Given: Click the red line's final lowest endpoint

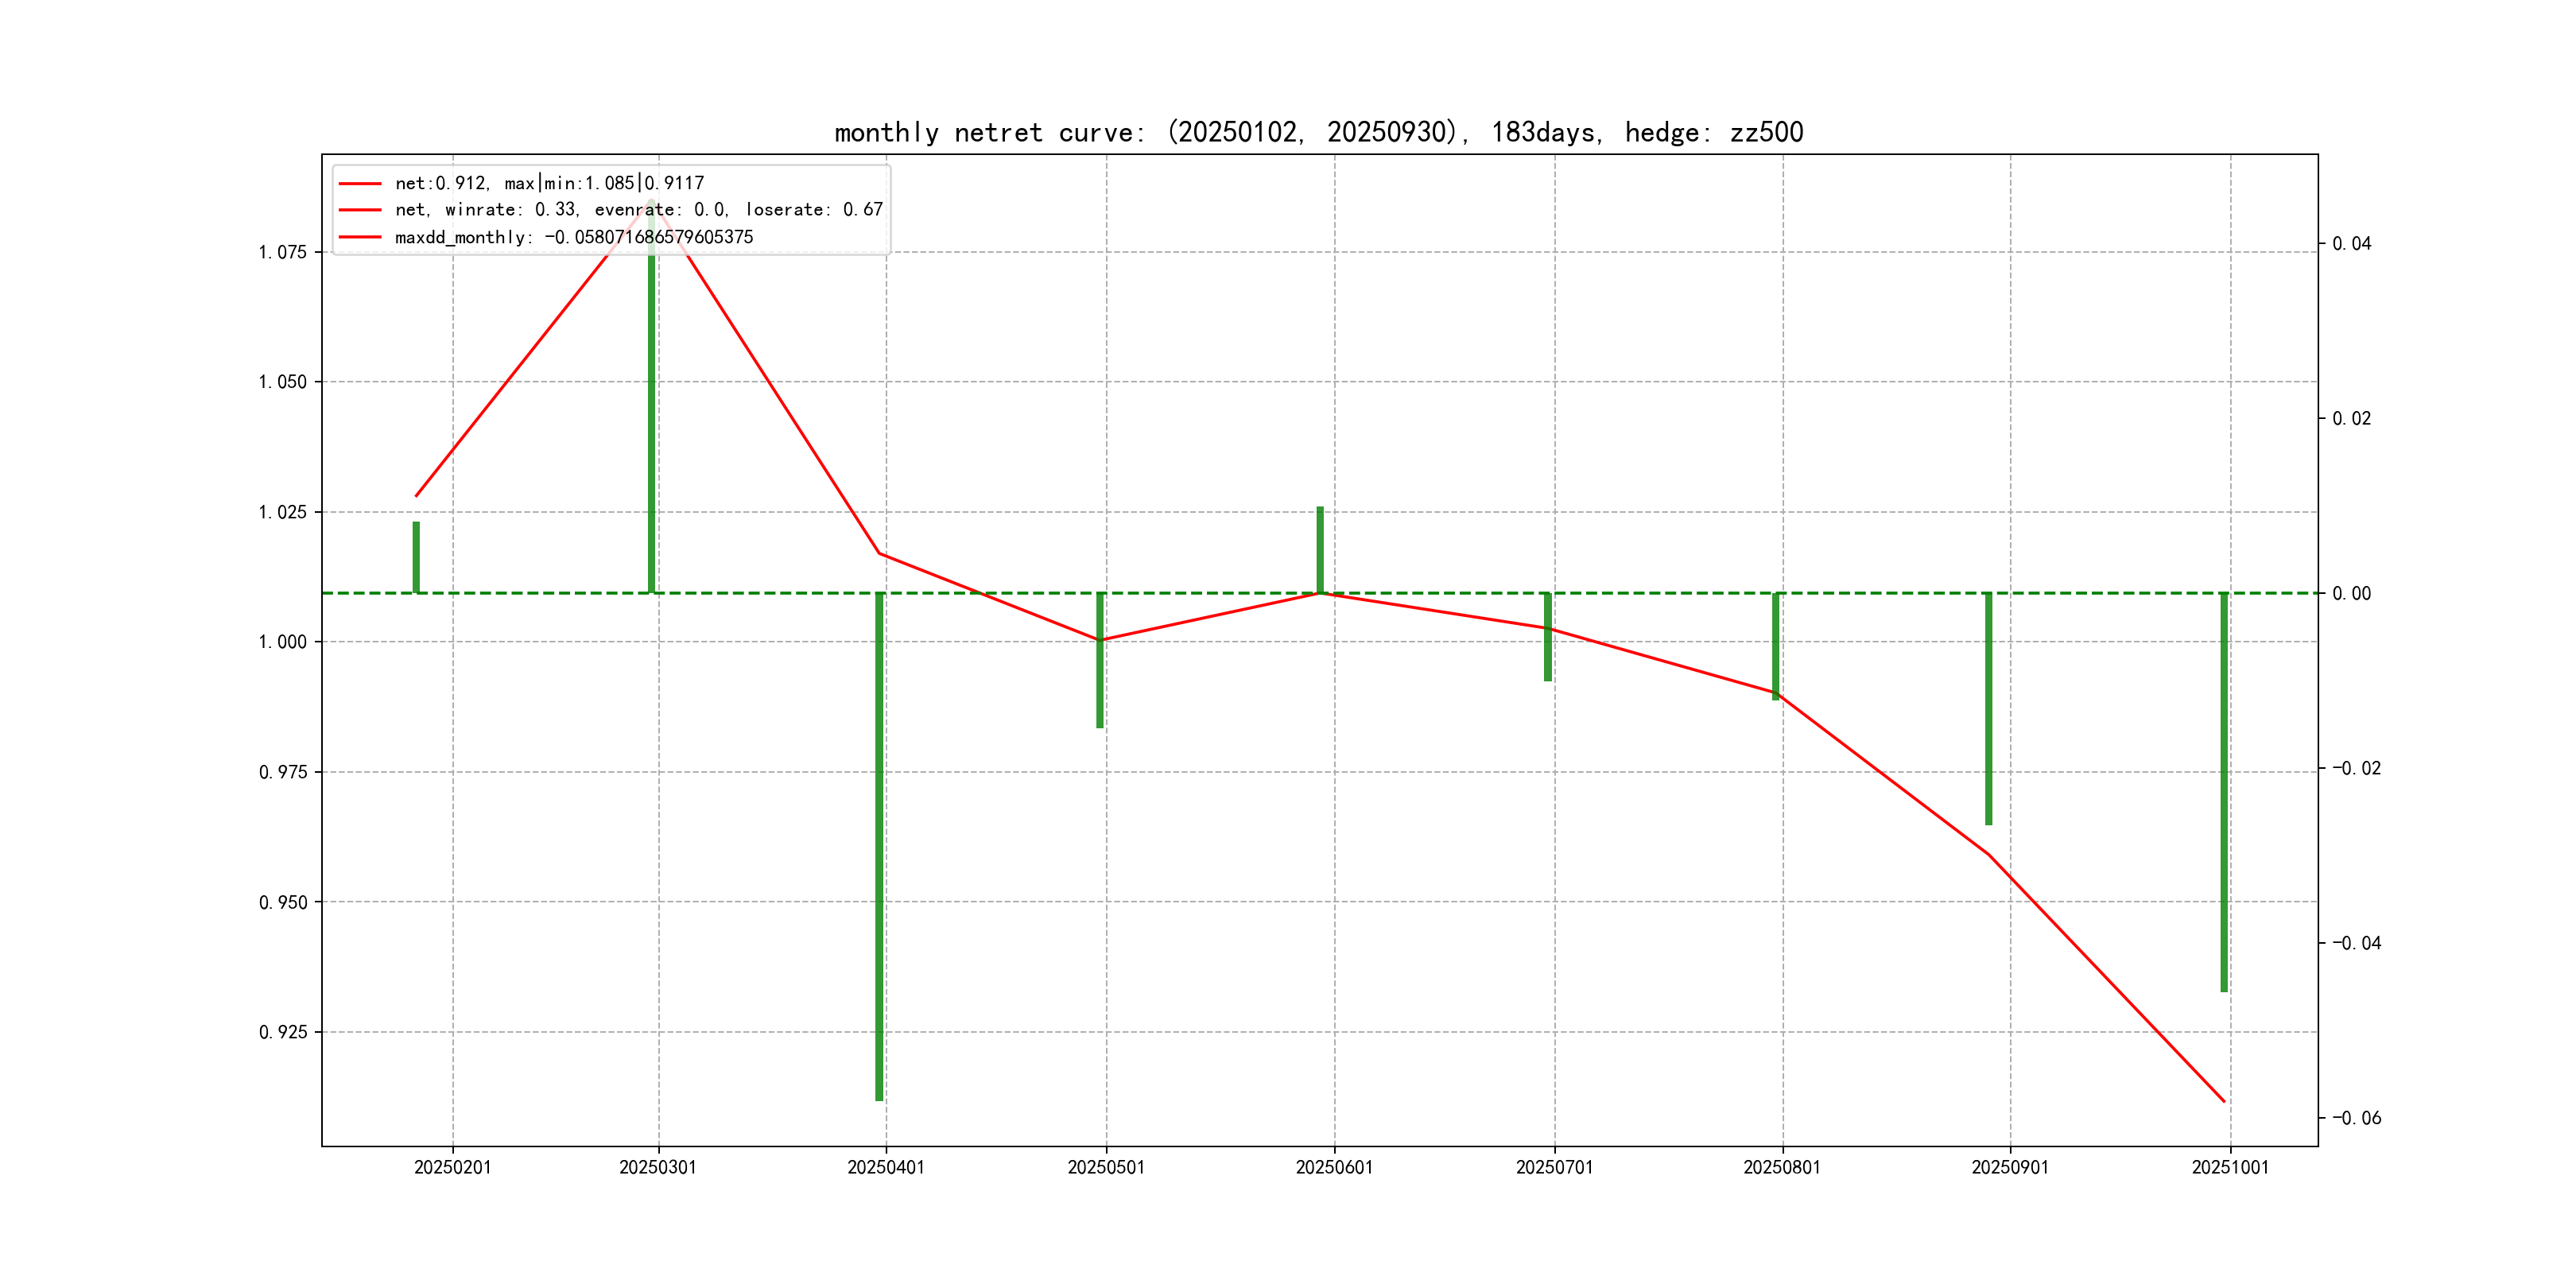Looking at the screenshot, I should (x=2223, y=1101).
